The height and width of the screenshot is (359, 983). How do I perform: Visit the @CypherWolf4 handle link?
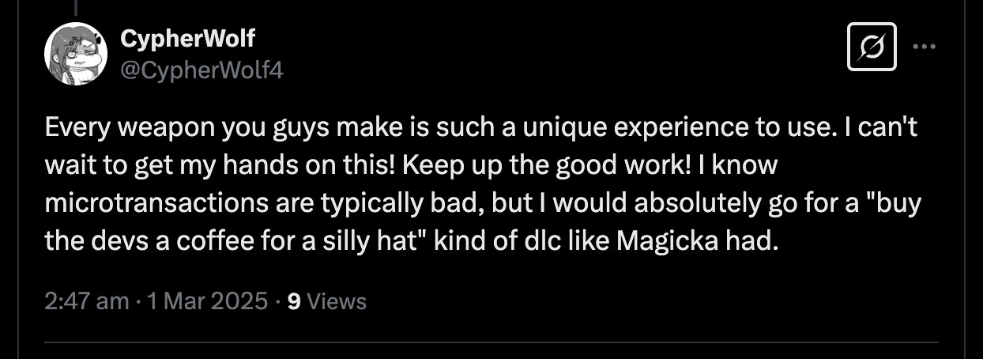tap(201, 70)
